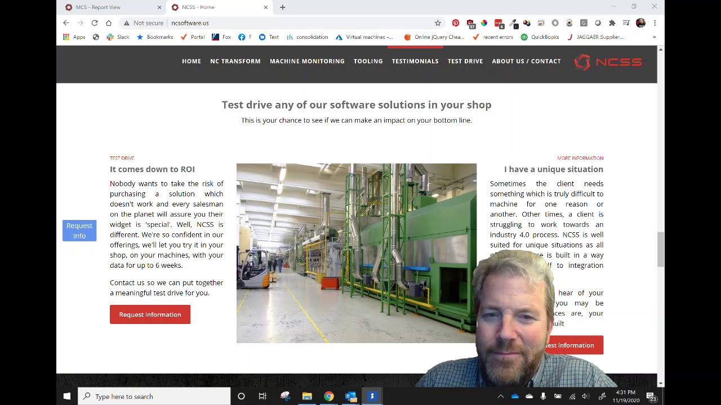The image size is (721, 405).
Task: Open the Pinterest extension icon
Action: point(456,23)
